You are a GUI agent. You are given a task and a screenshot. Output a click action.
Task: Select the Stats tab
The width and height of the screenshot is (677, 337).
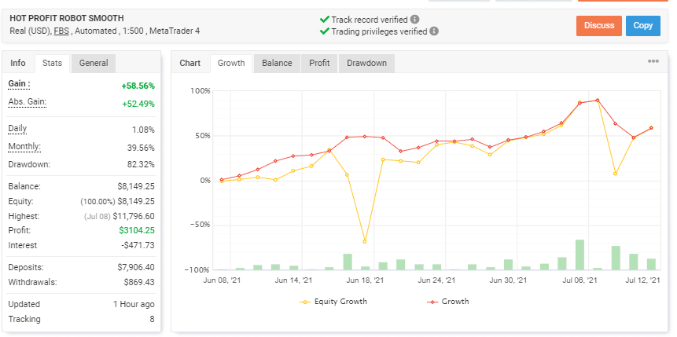coord(52,63)
